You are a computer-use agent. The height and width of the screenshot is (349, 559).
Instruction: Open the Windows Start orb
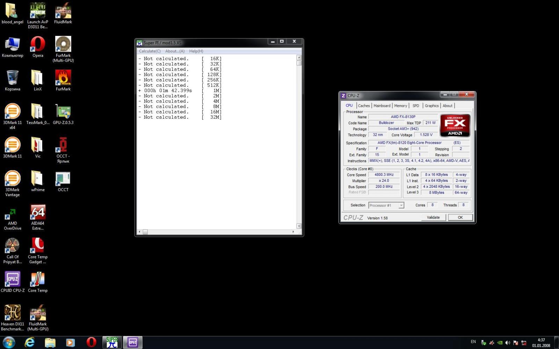(8, 342)
